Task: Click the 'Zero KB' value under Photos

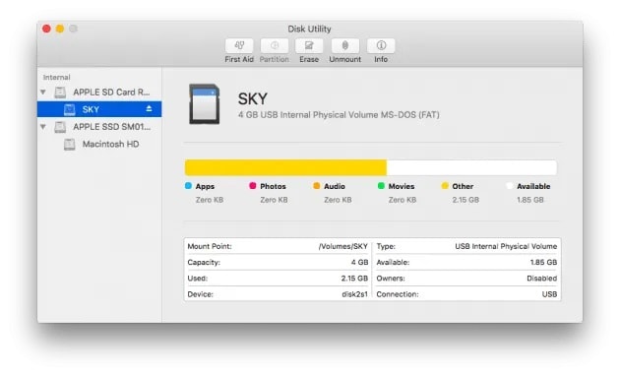Action: pyautogui.click(x=274, y=200)
